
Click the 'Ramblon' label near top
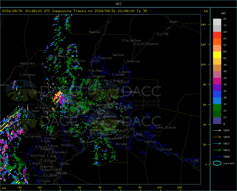click(x=95, y=32)
